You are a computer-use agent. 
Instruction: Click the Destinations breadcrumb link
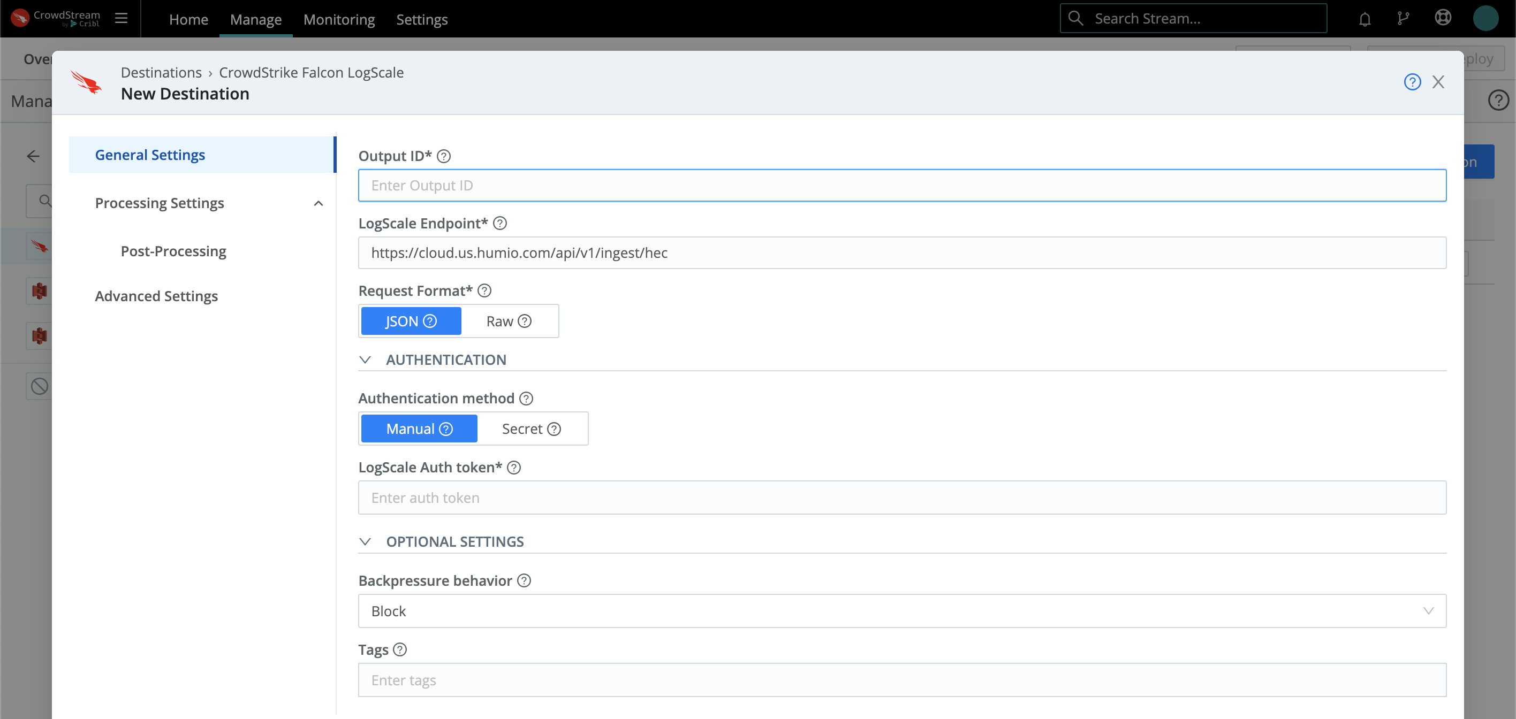click(x=161, y=72)
